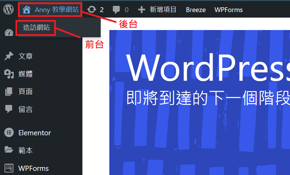Image resolution: width=290 pixels, height=175 pixels.
Task: Open the 留言 comments section
Action: 26,109
